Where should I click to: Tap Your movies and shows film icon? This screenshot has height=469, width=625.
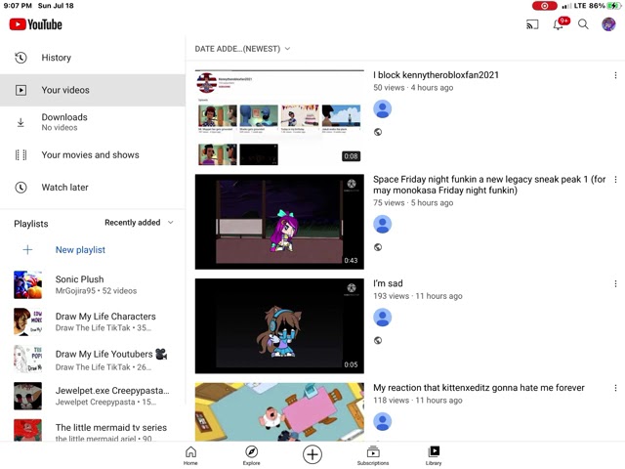21,154
